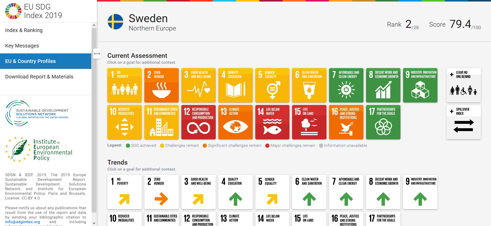Select Reduced Inequalities assessment tile
491x226 pixels.
click(124, 122)
